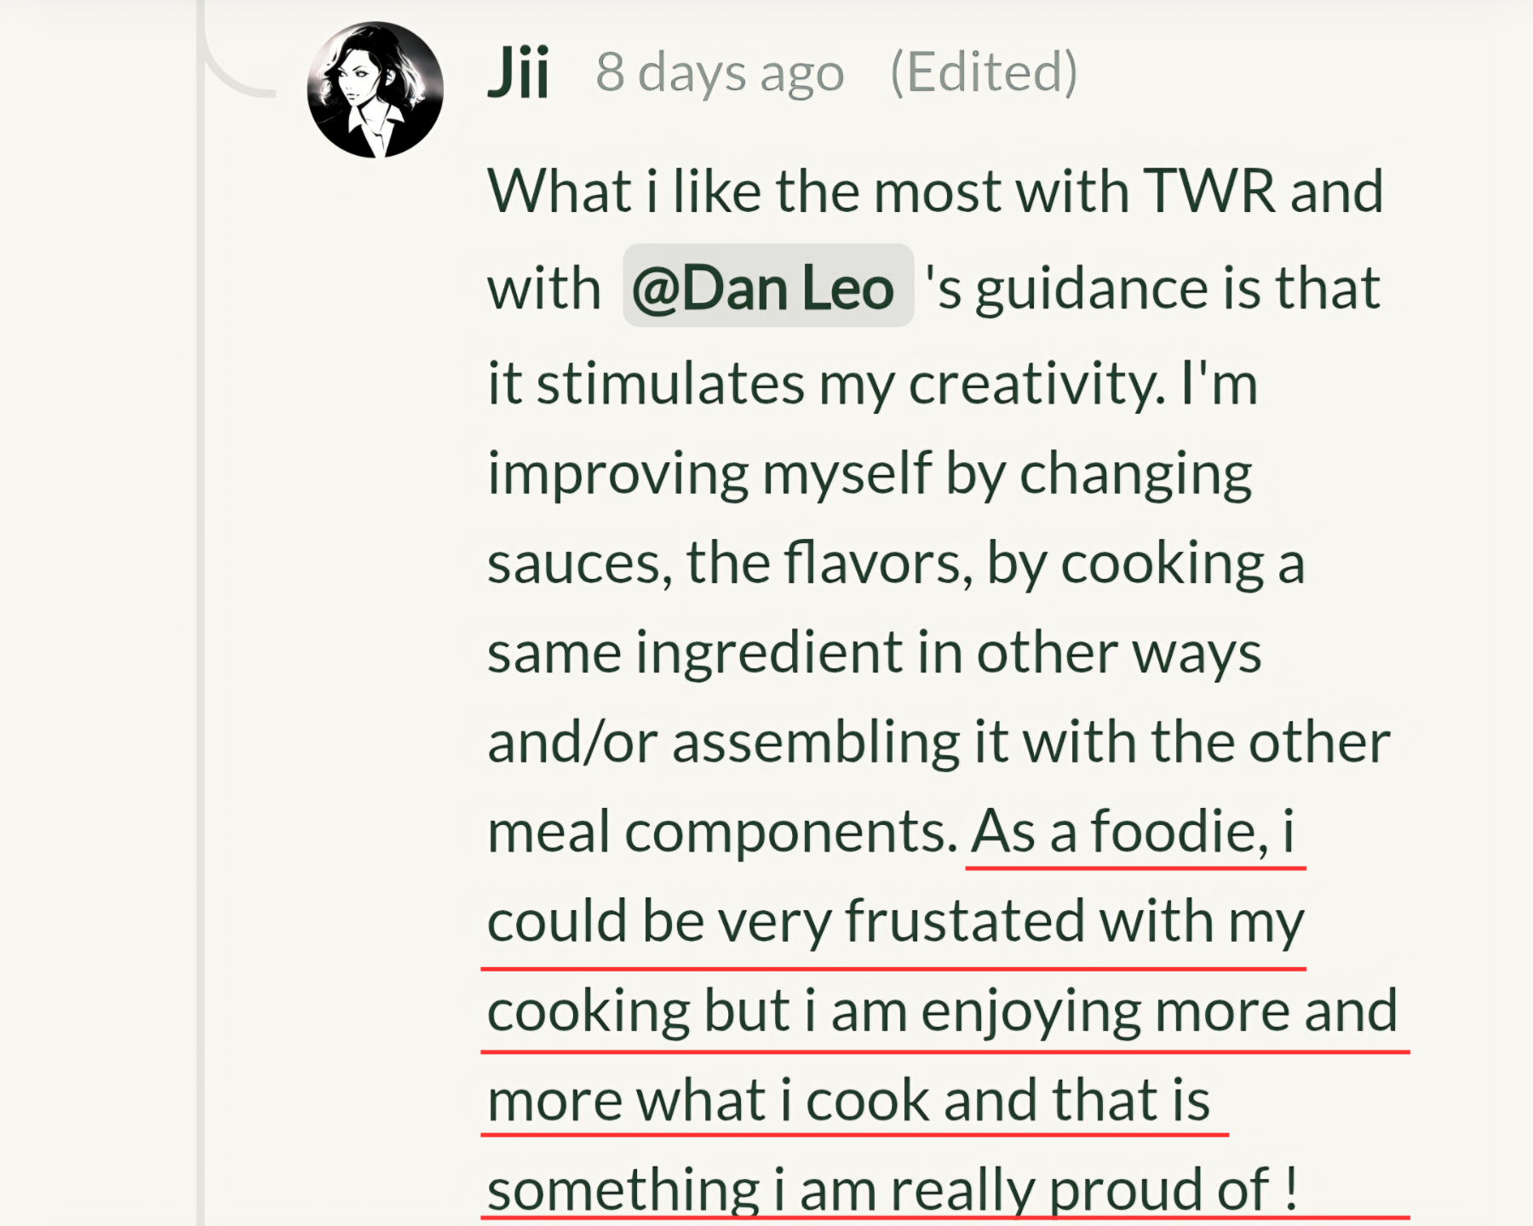Click the "8 days ago" timestamp
1533x1226 pixels.
[720, 73]
